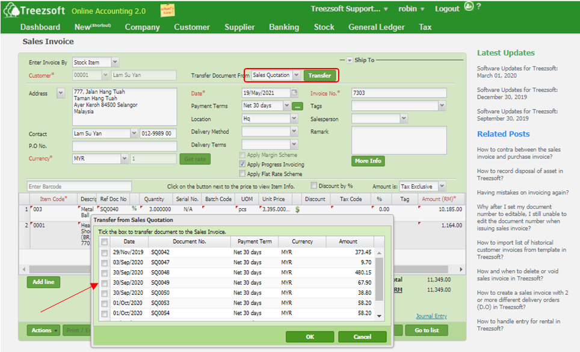Tick the checkbox for SQ0048
Screen dimensions: 580x352
point(104,273)
